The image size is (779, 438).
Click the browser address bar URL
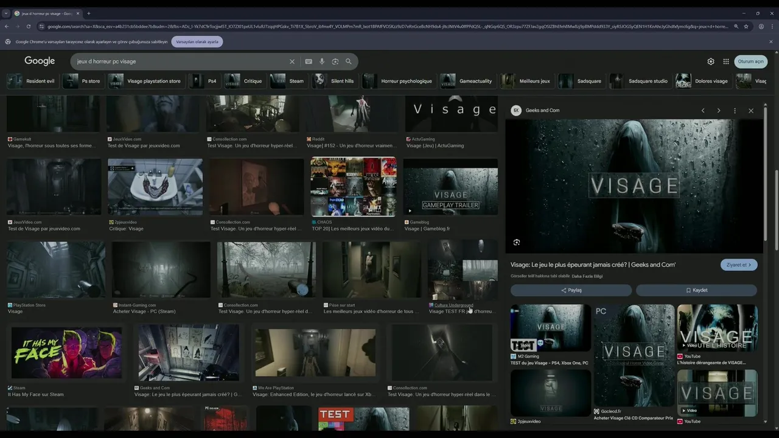pos(386,26)
